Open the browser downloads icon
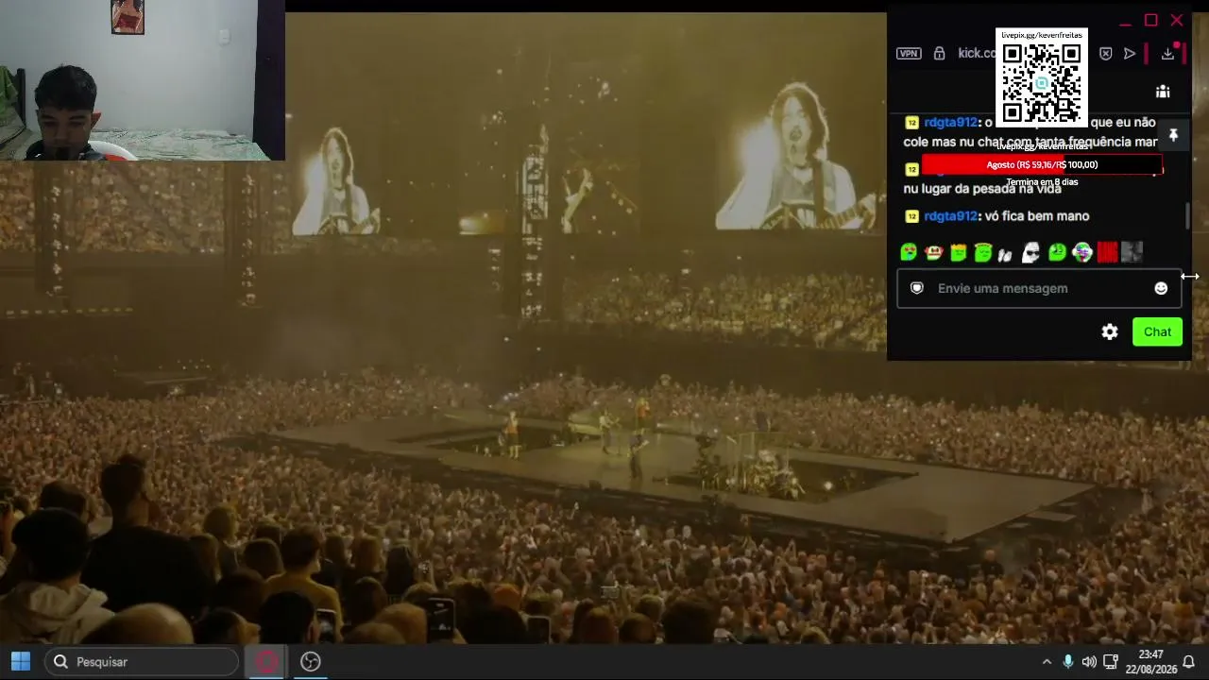1209x680 pixels. tap(1168, 54)
